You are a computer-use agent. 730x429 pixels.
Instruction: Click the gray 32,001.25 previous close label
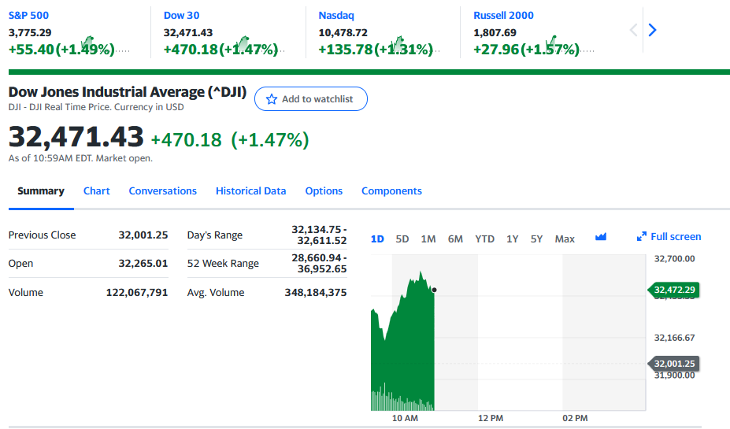[x=673, y=364]
